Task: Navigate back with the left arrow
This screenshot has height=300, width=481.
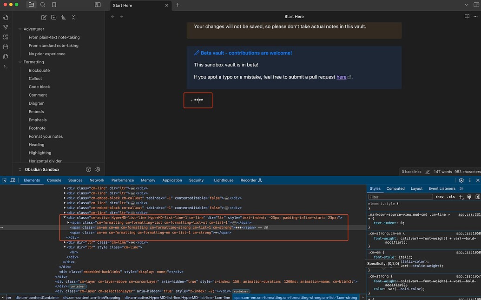Action: (x=112, y=17)
